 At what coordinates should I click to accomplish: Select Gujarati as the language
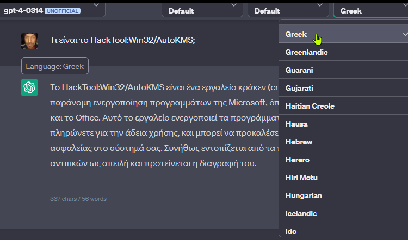(299, 88)
